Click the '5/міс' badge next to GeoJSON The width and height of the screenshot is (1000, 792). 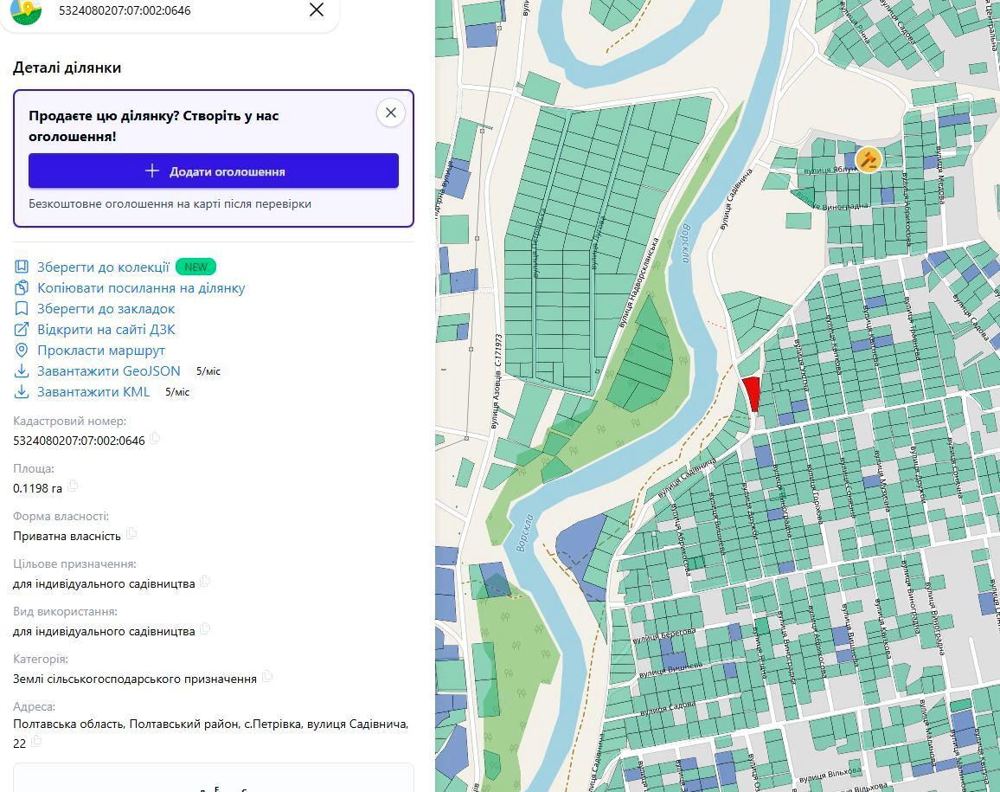click(208, 370)
